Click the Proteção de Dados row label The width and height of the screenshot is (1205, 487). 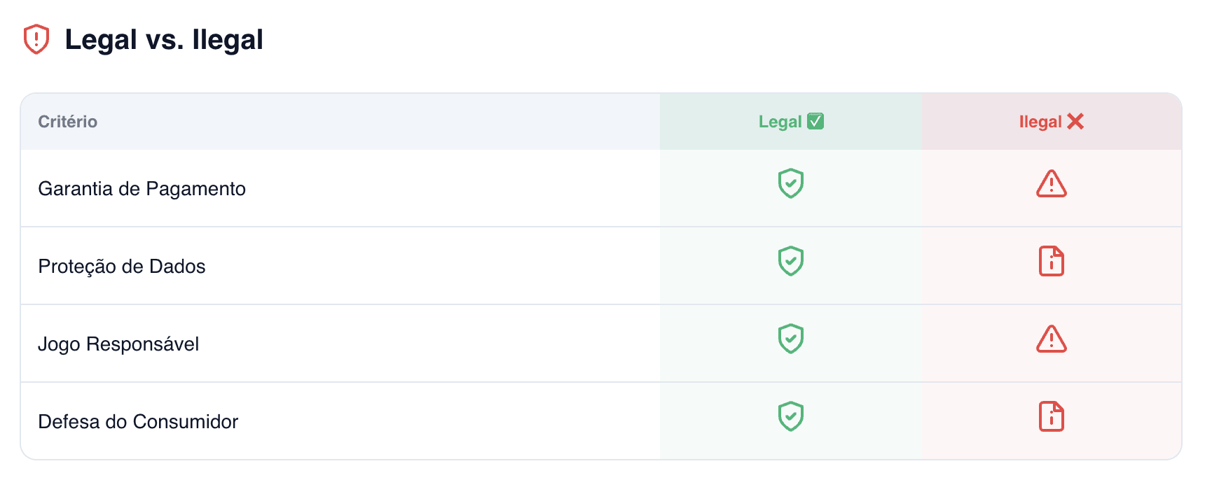122,267
